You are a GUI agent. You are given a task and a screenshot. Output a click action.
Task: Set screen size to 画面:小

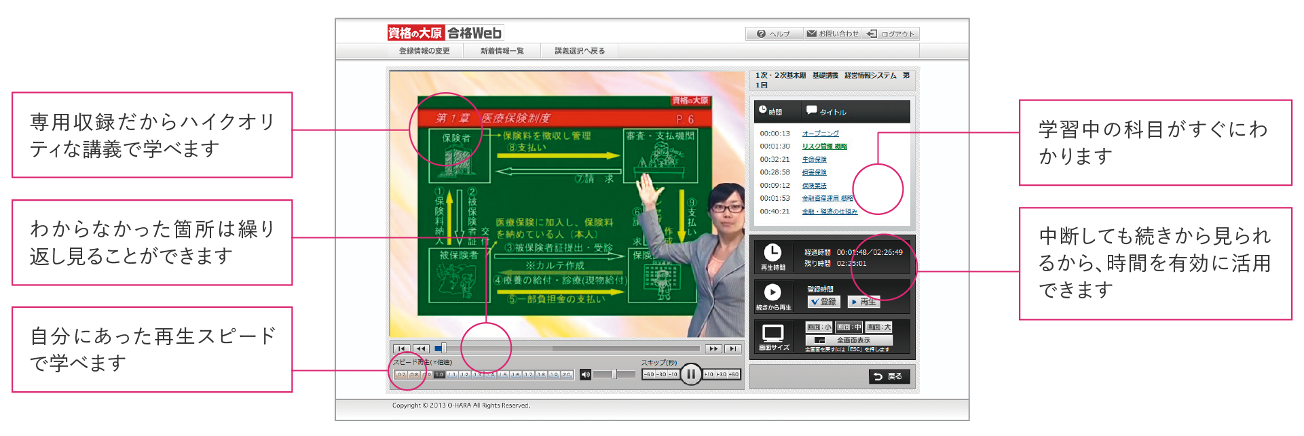pos(819,328)
